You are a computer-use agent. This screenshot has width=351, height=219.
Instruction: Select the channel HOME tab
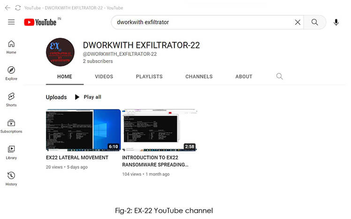point(65,77)
